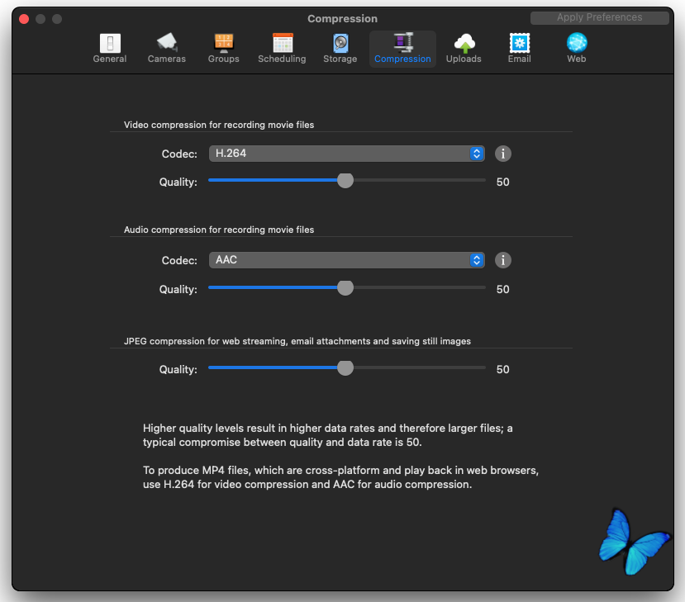Screen dimensions: 685x602
Task: Show info about the H.264 video codec
Action: 503,154
